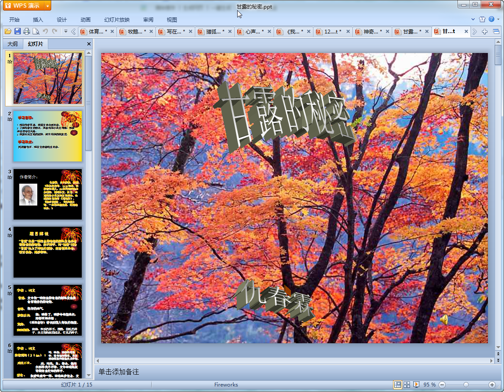Viewport: 504px width, 392px height.
Task: Open the 开始 ribbon tab
Action: 14,19
